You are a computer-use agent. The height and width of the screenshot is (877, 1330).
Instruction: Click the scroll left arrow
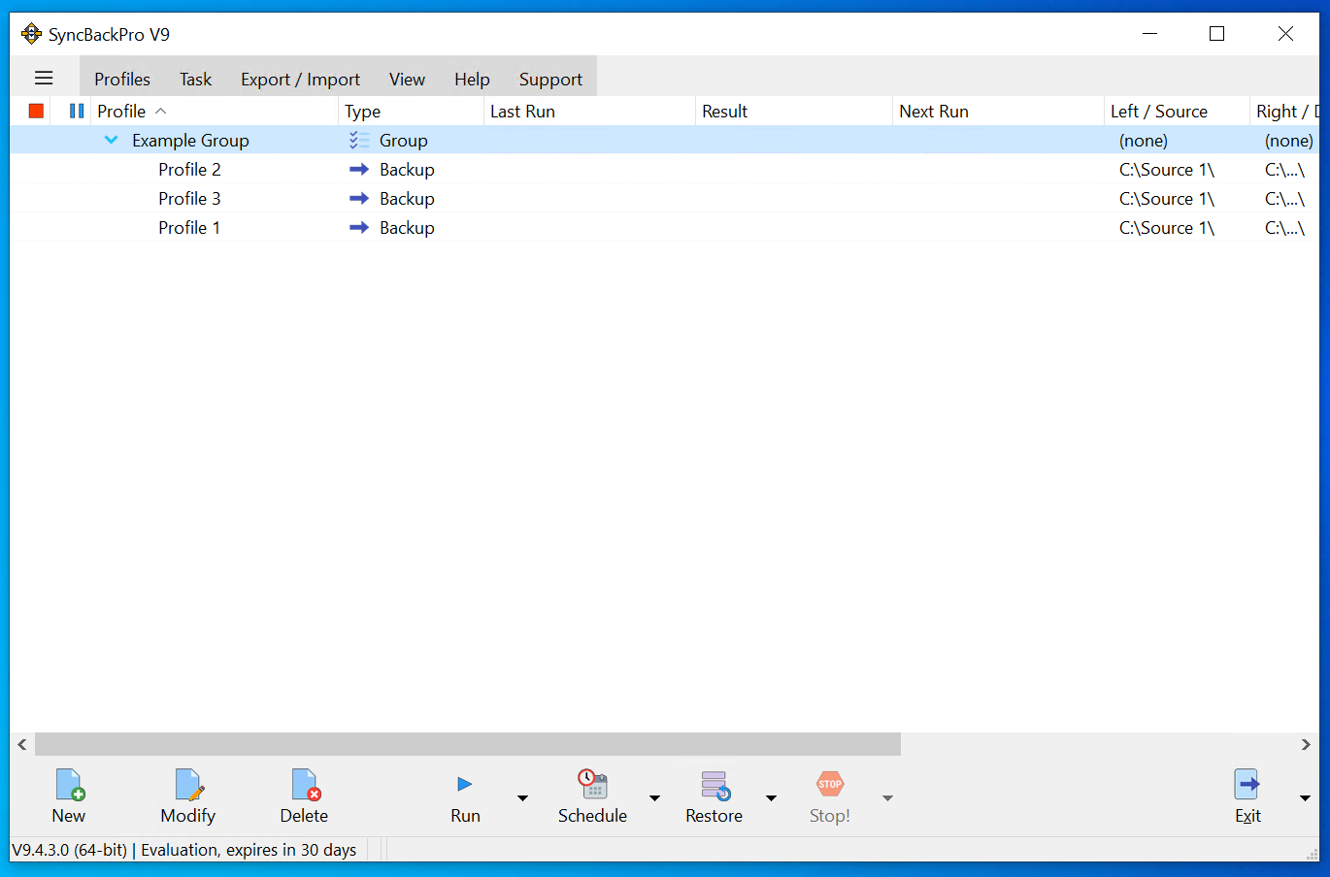tap(22, 744)
